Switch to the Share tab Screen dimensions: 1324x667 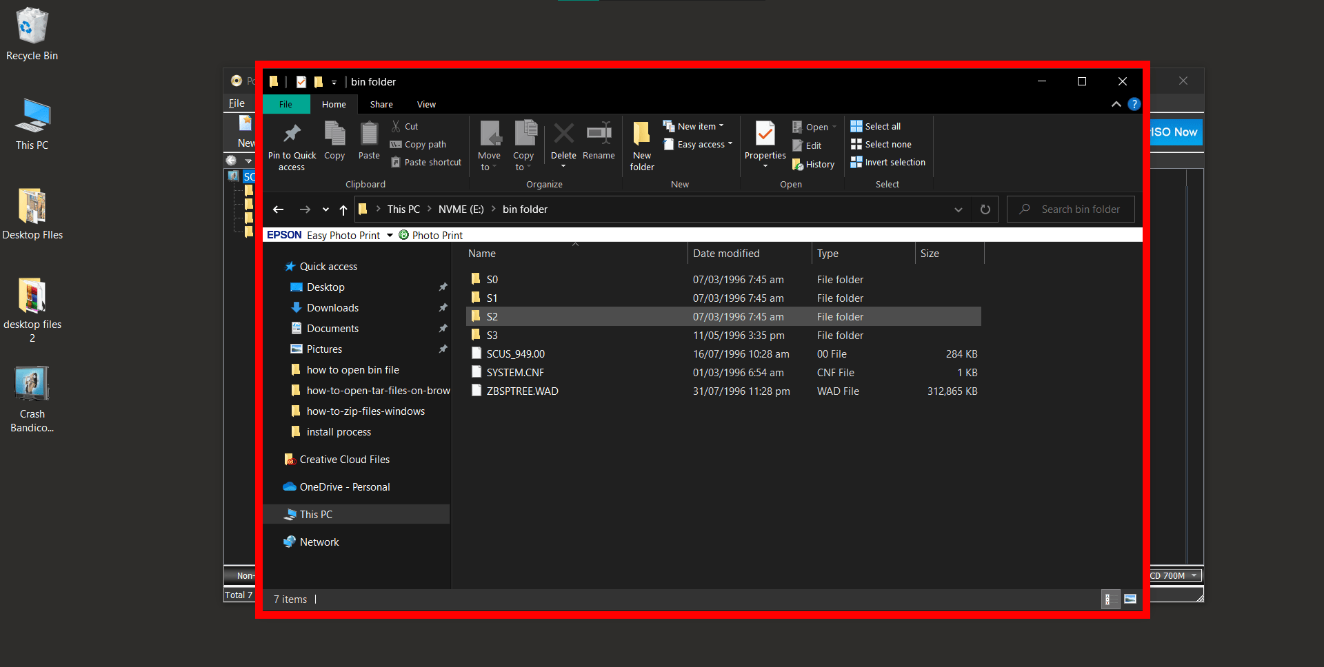coord(381,104)
